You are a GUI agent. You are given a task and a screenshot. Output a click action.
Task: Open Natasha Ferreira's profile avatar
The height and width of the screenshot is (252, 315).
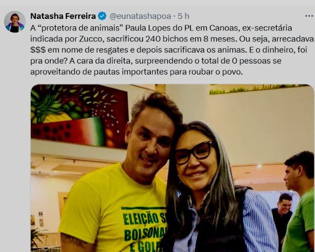coord(15,22)
